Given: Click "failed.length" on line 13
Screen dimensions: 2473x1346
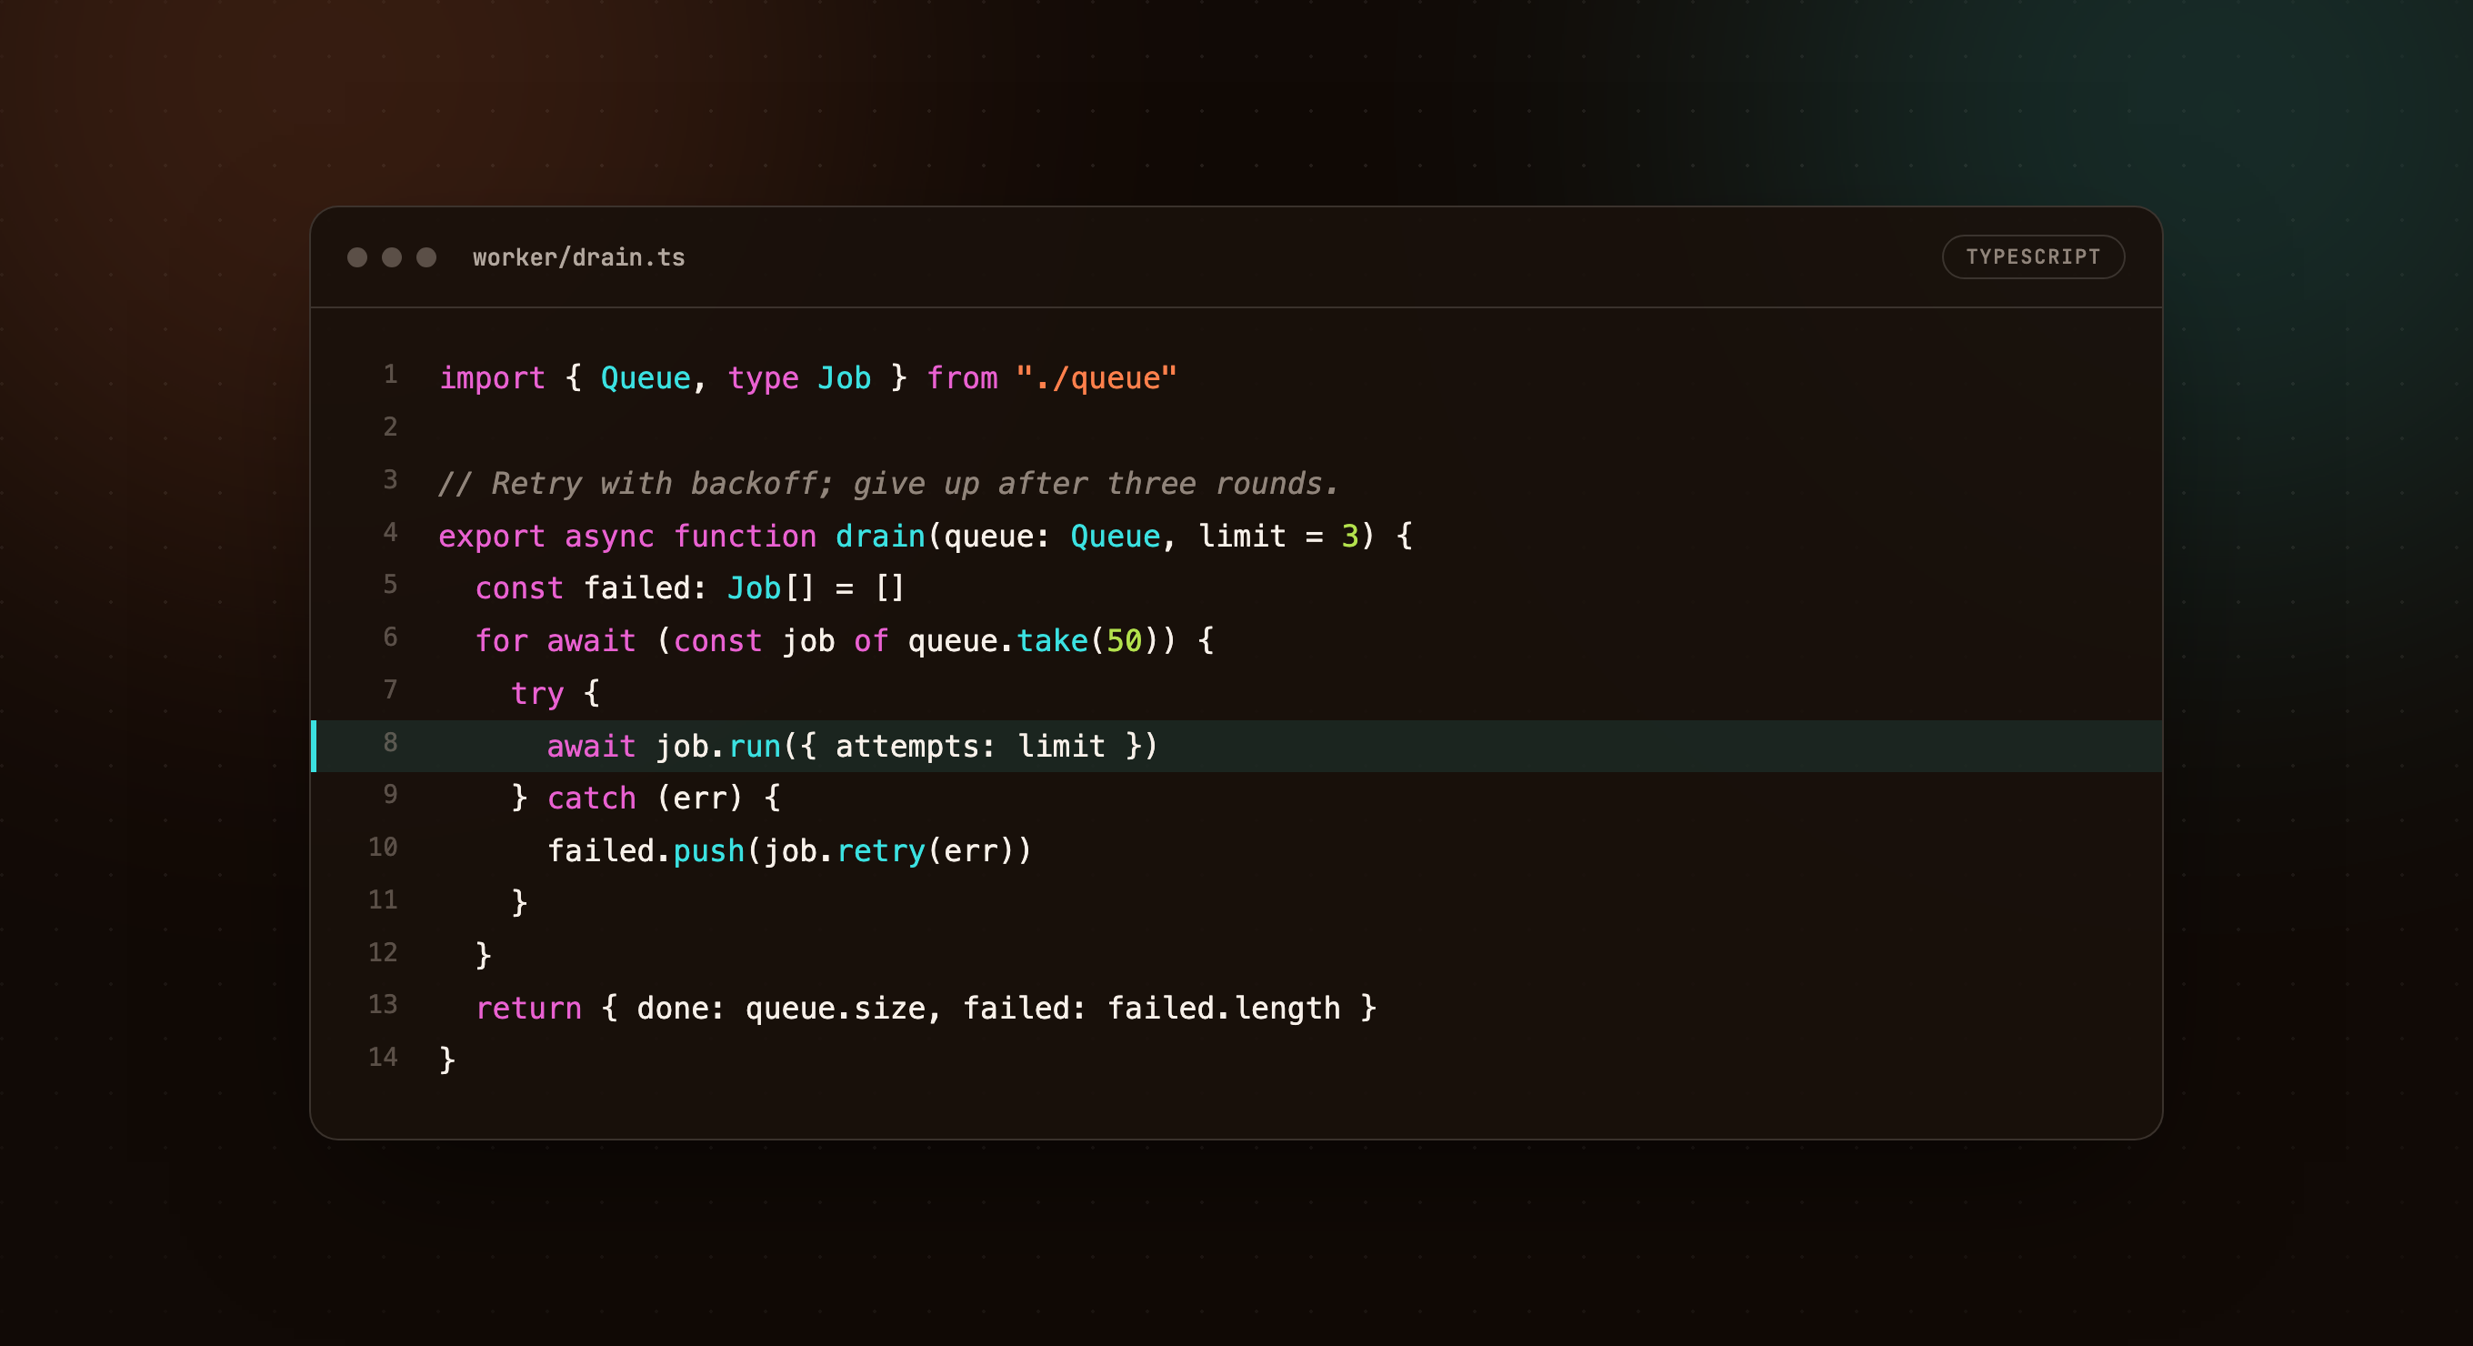Looking at the screenshot, I should click(1224, 1008).
